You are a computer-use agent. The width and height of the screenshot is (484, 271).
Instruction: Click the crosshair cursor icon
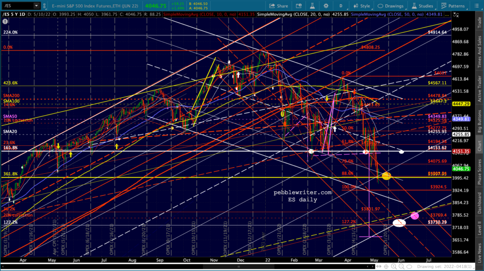[386, 266]
